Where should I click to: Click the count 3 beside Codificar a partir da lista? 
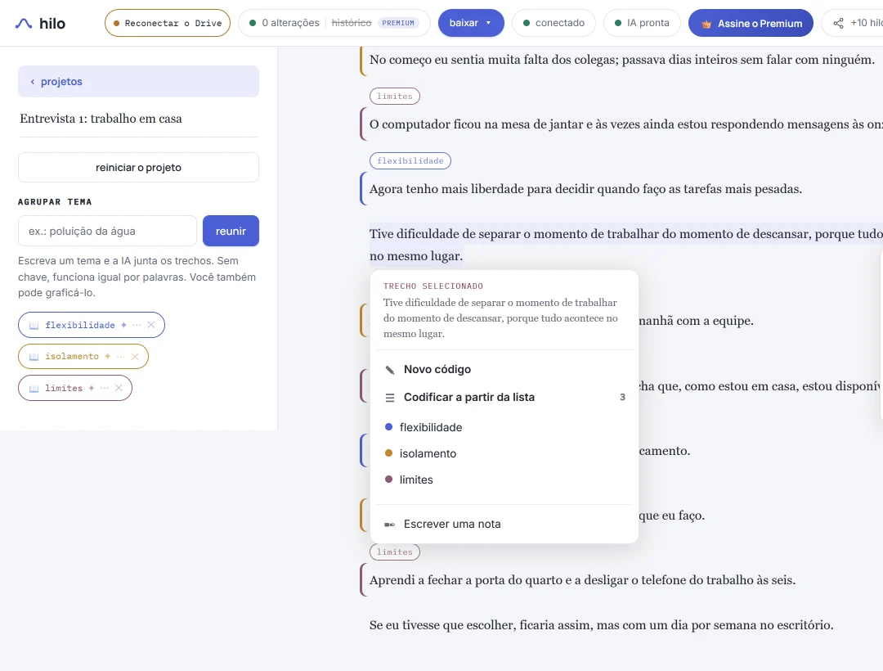[x=622, y=397]
